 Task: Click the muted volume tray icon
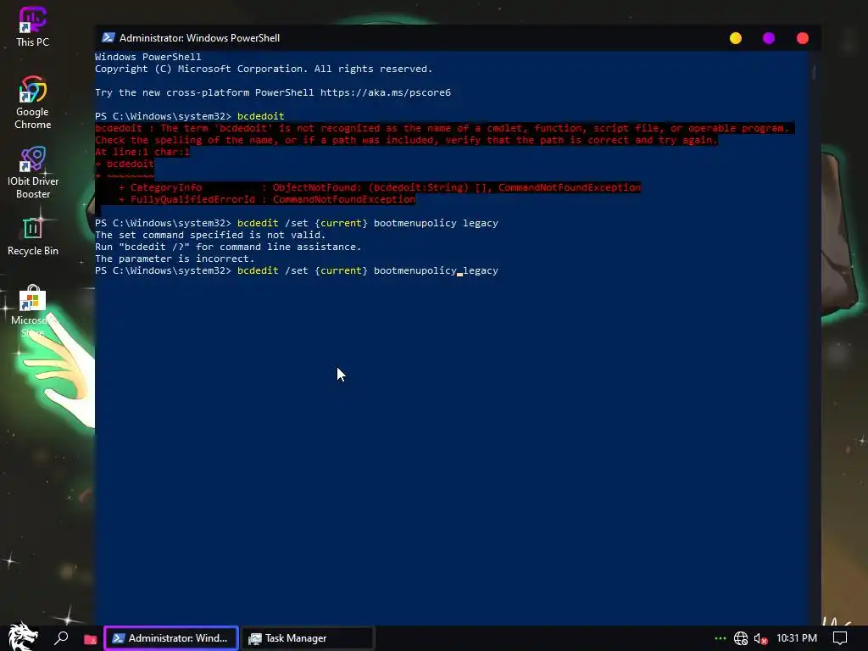(x=760, y=639)
